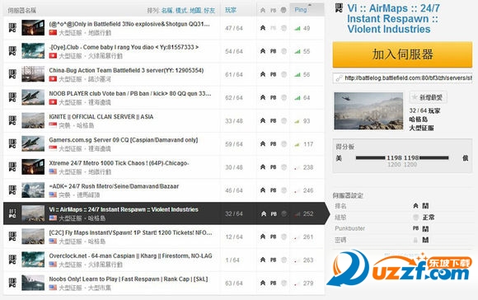Sort servers by 玩家 player count column
Screen dimensions: 478x300
[231, 10]
